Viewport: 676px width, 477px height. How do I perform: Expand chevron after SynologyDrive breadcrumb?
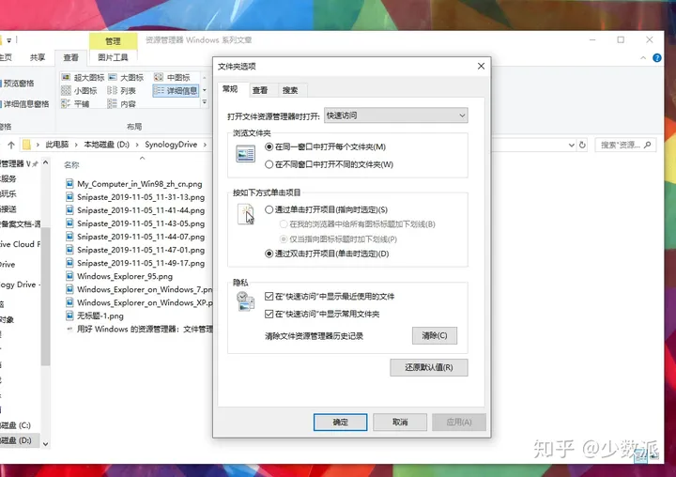coord(205,145)
